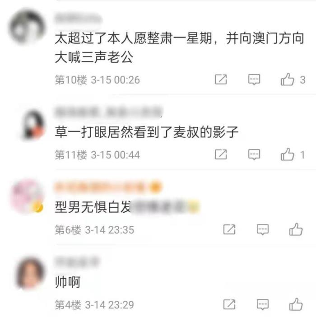Open the orange username on 第6楼
The width and height of the screenshot is (316, 317).
[108, 187]
